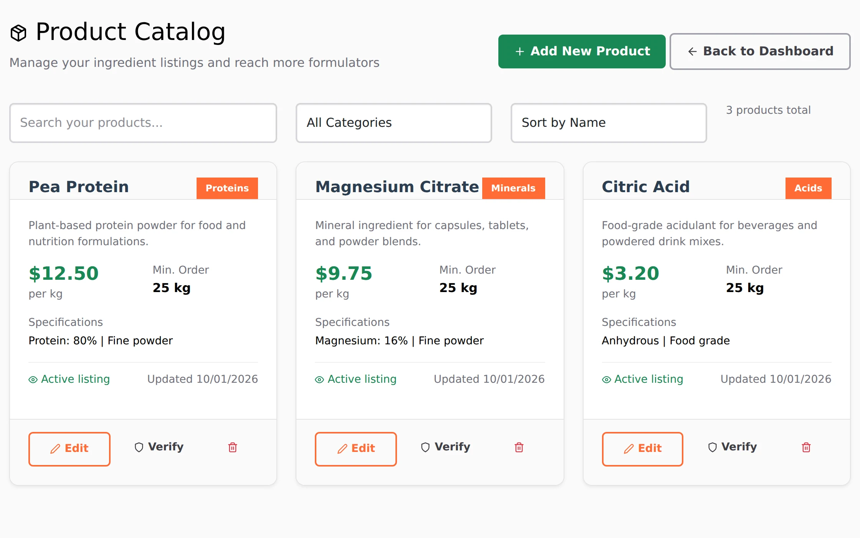Click the $12.50 price
Image resolution: width=860 pixels, height=538 pixels.
(64, 274)
